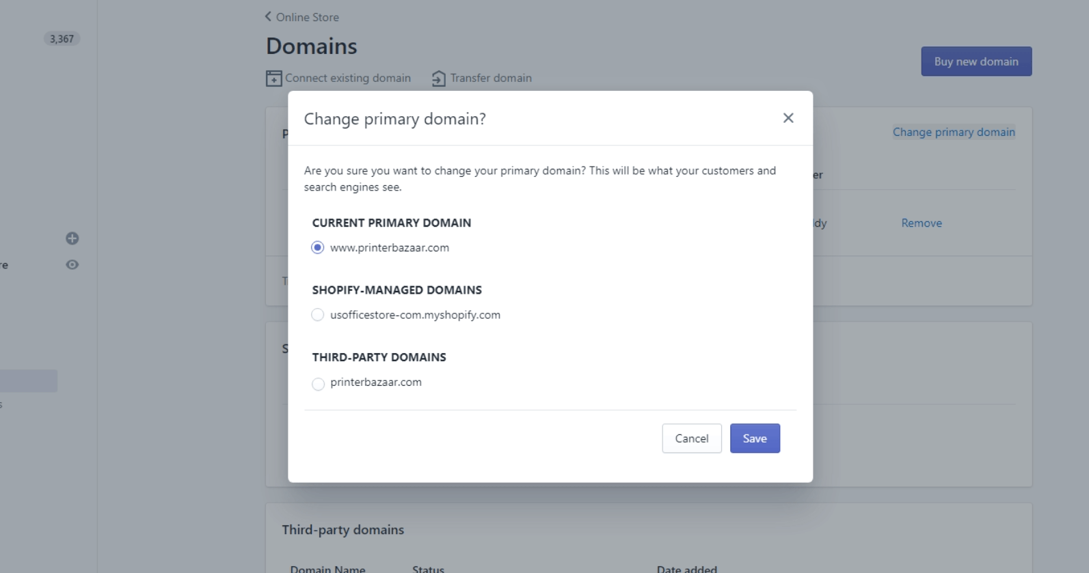Click the 3,367 count badge

[62, 39]
